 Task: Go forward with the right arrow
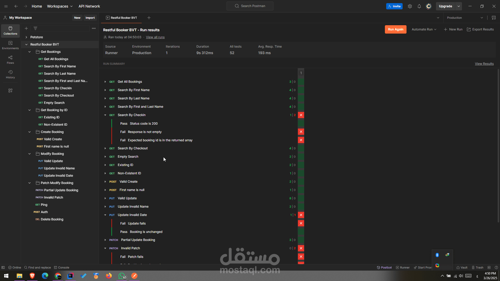pyautogui.click(x=26, y=6)
